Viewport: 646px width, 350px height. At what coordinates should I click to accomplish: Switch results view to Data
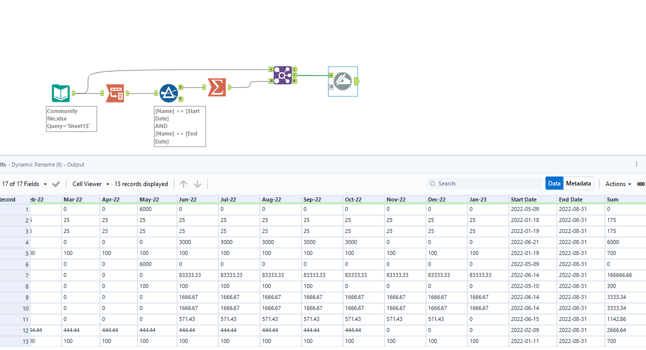pyautogui.click(x=554, y=183)
